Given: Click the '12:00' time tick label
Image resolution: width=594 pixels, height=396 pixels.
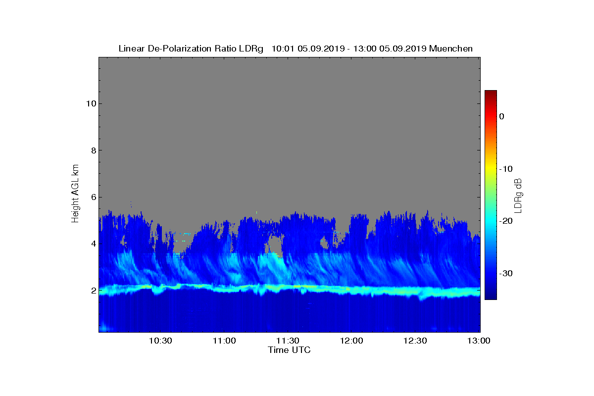Looking at the screenshot, I should (351, 341).
